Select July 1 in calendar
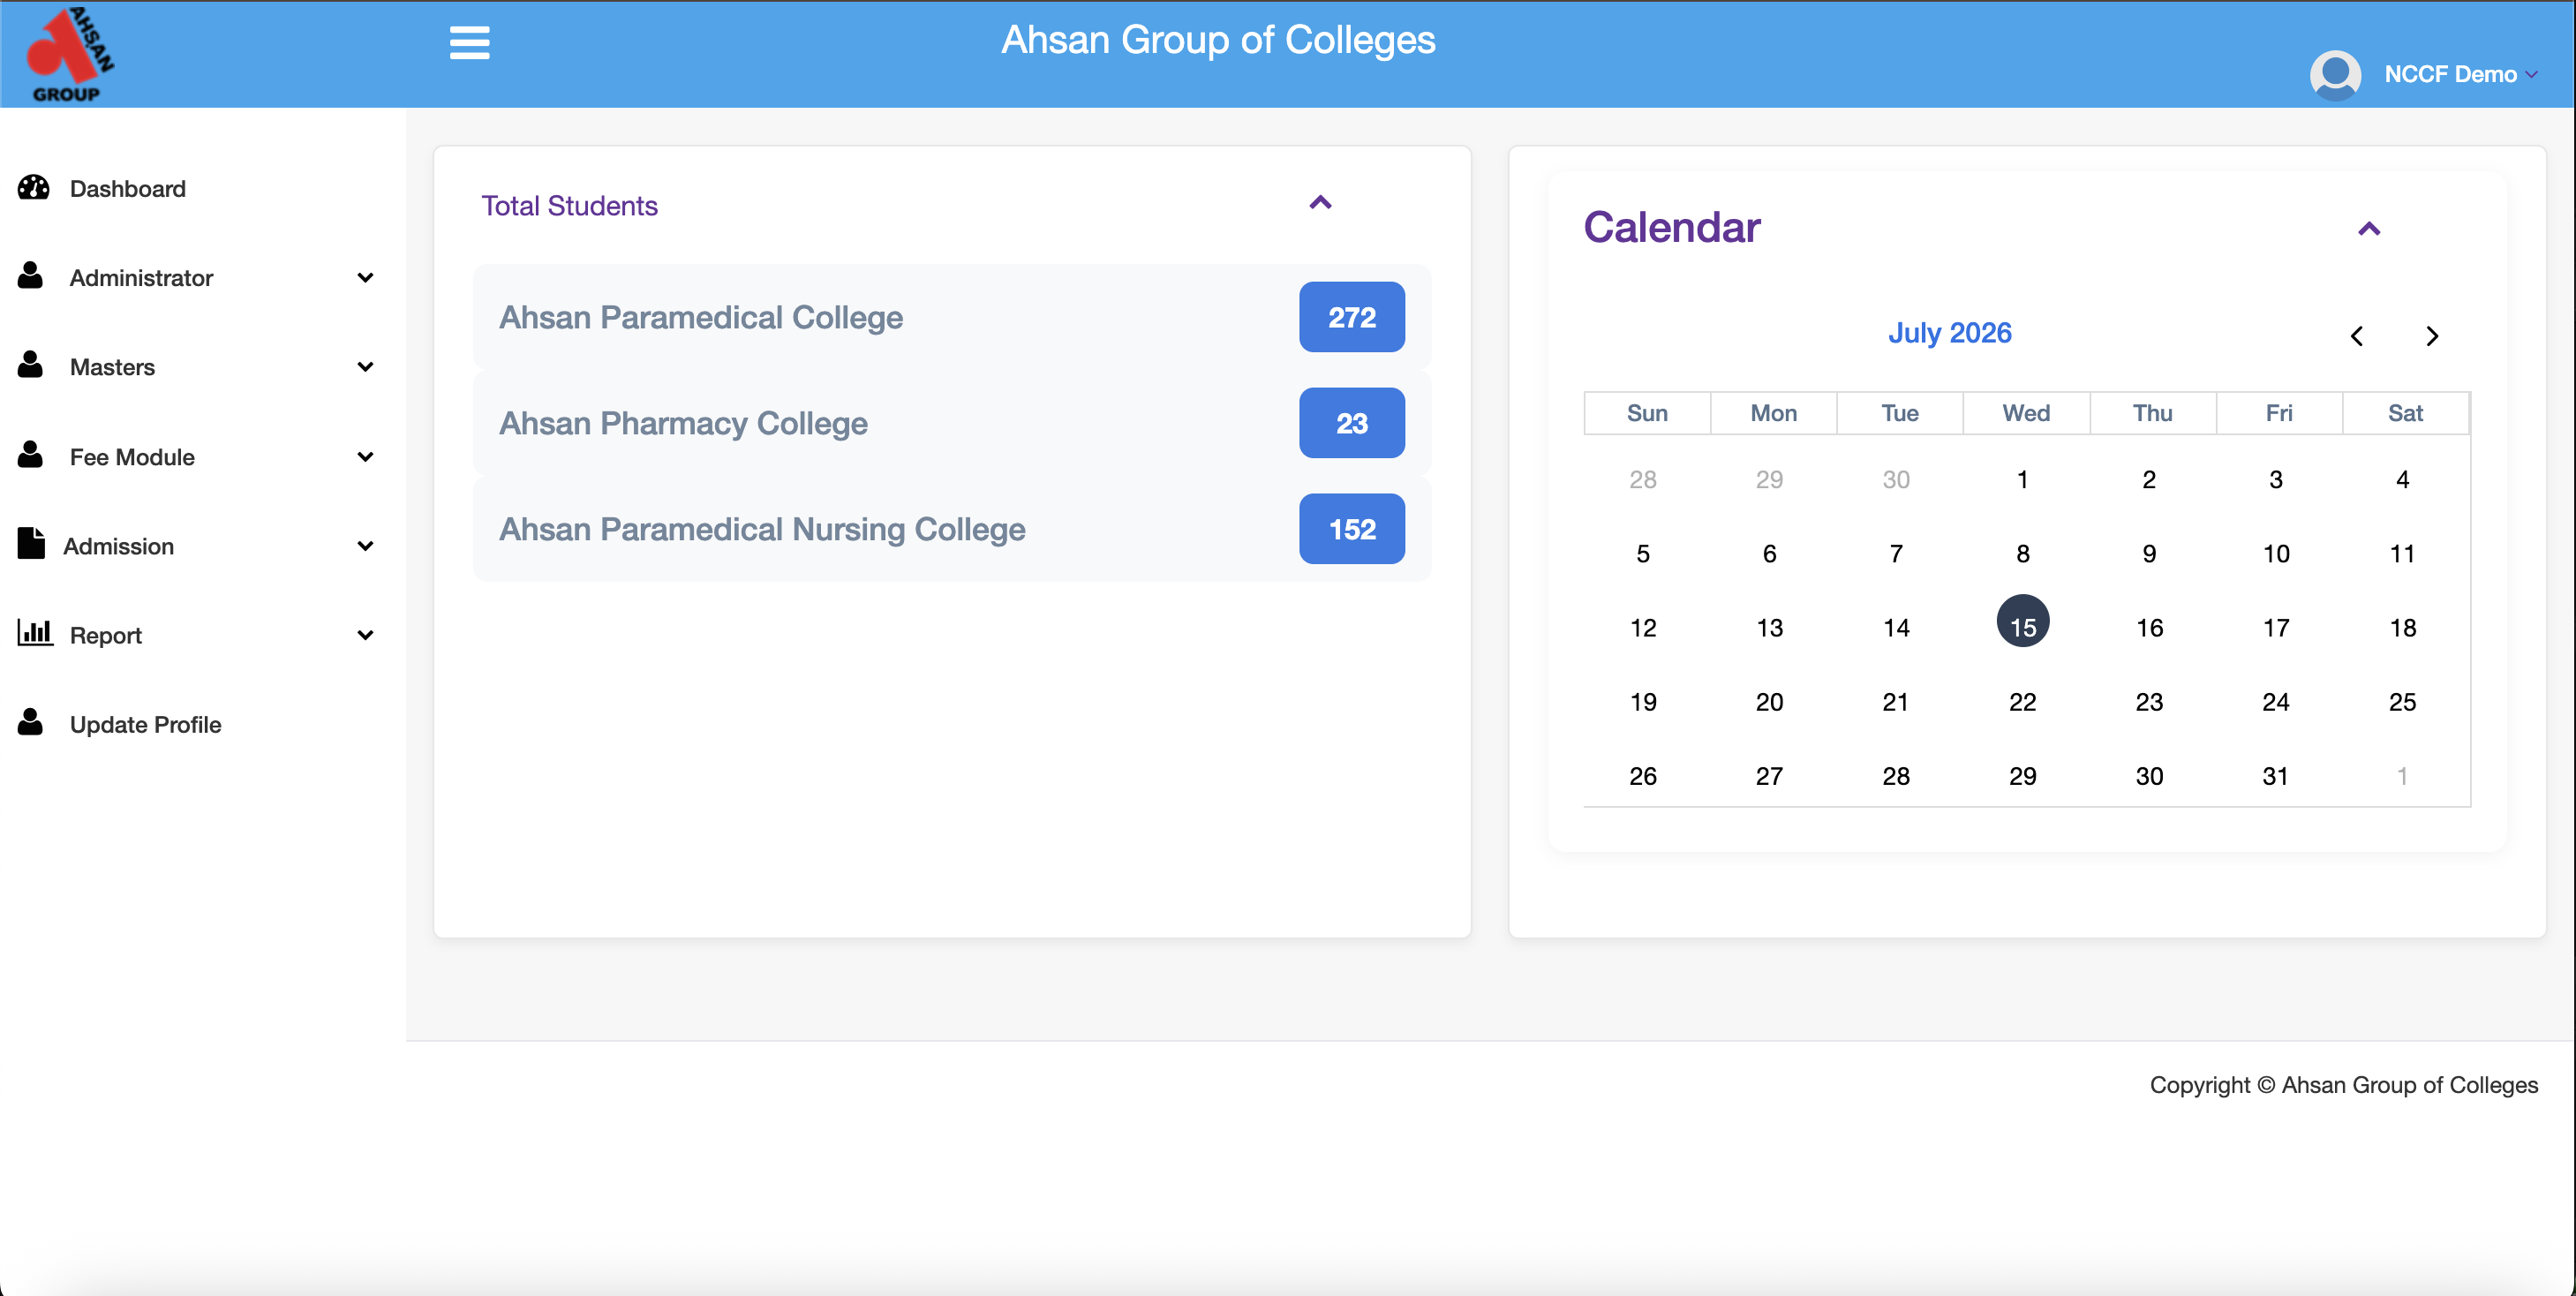Image resolution: width=2576 pixels, height=1296 pixels. [x=2022, y=480]
